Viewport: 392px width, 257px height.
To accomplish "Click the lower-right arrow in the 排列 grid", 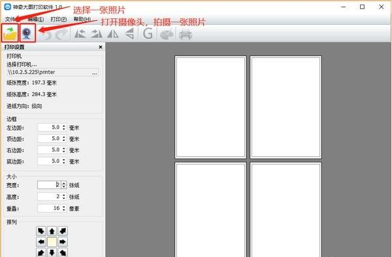I will 63,252.
